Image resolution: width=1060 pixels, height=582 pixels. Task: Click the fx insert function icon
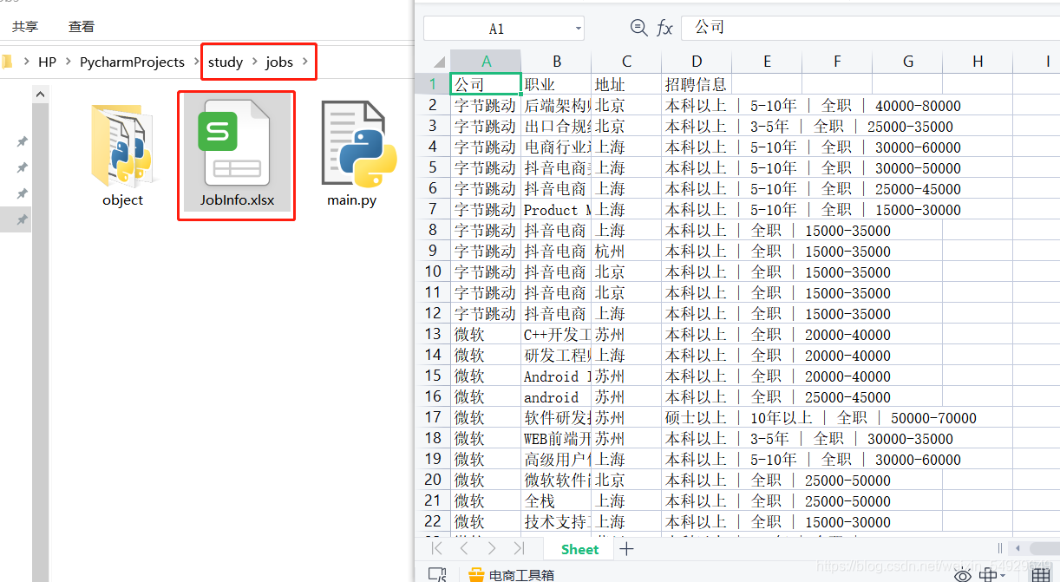click(664, 28)
